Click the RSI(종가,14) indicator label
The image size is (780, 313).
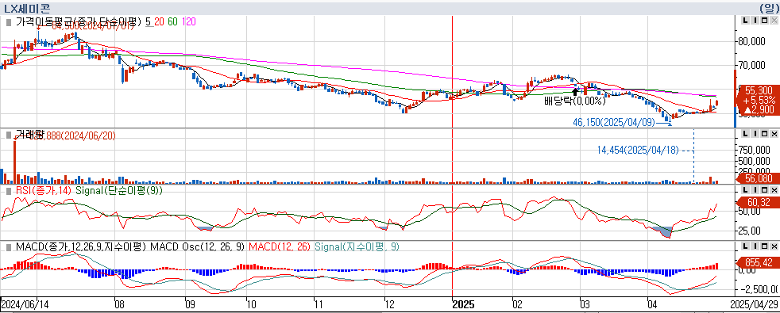pos(43,190)
